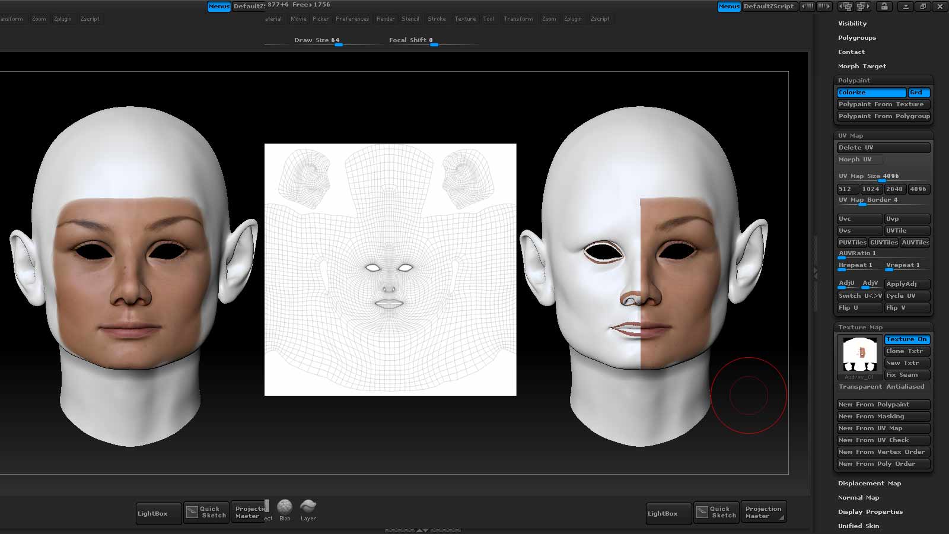Open the Unified Skin panel

pyautogui.click(x=858, y=526)
